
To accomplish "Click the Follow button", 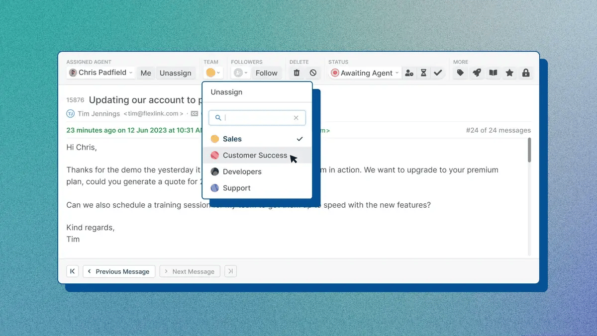I will 267,73.
